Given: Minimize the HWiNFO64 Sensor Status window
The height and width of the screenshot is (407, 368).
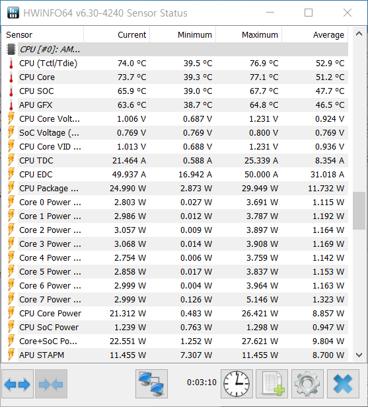Looking at the screenshot, I should 270,13.
